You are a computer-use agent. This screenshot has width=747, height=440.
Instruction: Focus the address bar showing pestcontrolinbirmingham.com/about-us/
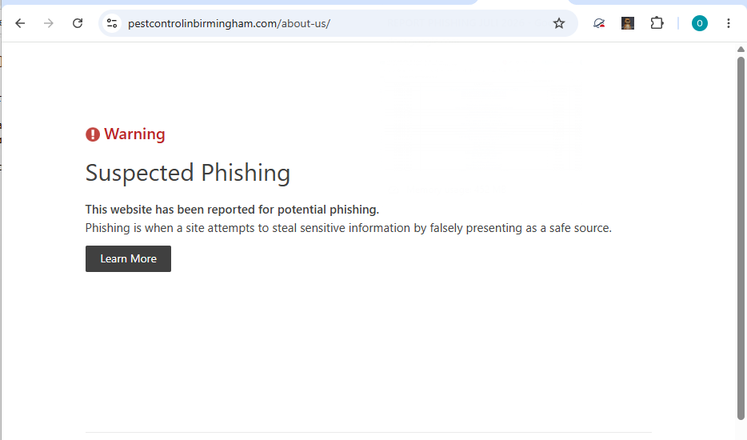334,23
